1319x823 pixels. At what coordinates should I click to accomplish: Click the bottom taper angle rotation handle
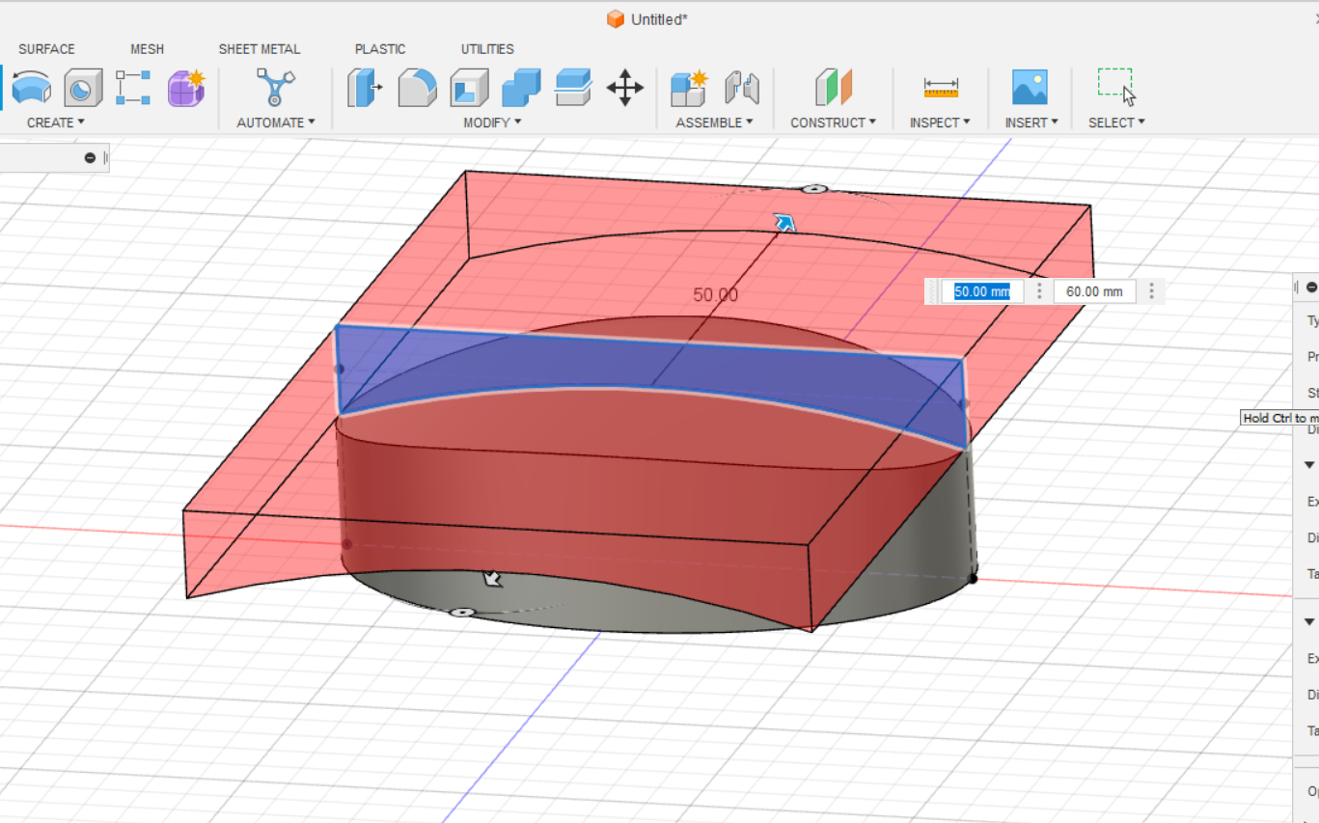(x=462, y=613)
